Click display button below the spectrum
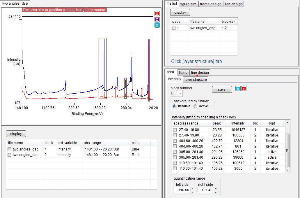This screenshot has width=300, height=198. pos(16,134)
